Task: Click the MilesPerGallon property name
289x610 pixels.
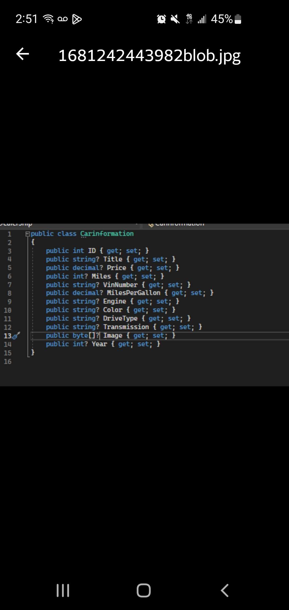Action: (x=134, y=293)
